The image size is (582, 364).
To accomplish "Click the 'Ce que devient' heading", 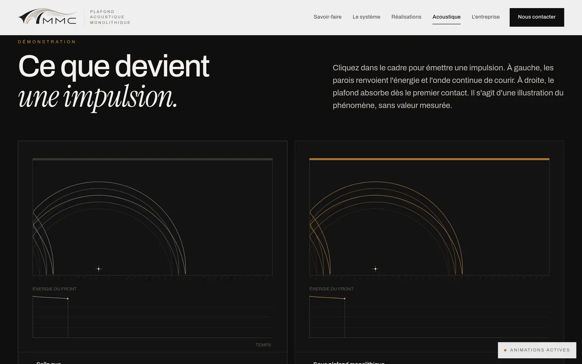I will point(114,66).
